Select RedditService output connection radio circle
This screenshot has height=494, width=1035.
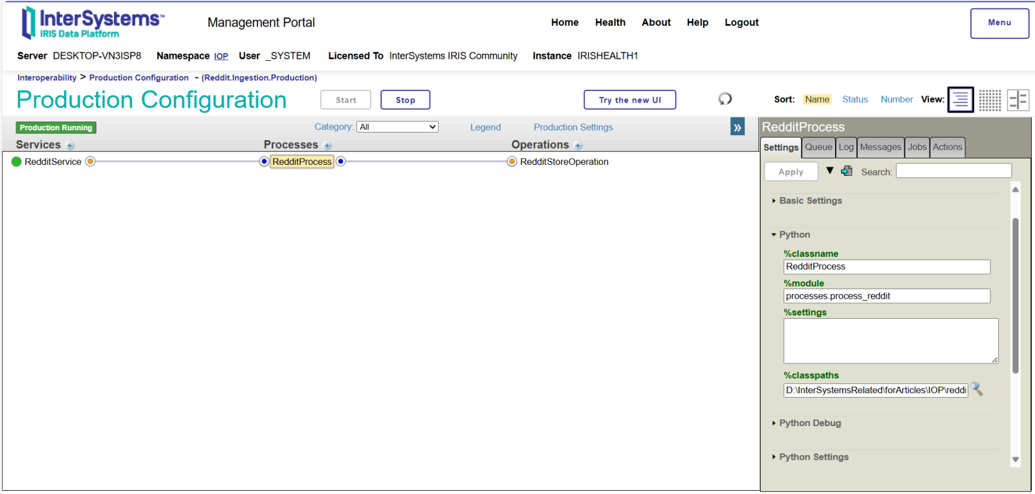pos(91,162)
